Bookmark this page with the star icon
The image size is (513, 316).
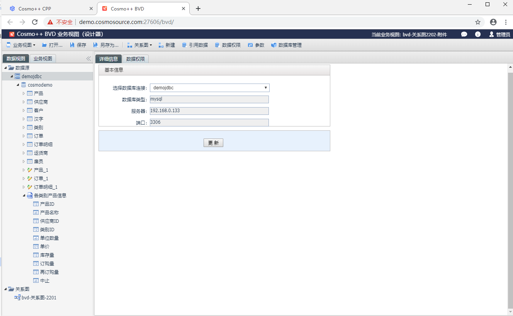click(x=478, y=22)
